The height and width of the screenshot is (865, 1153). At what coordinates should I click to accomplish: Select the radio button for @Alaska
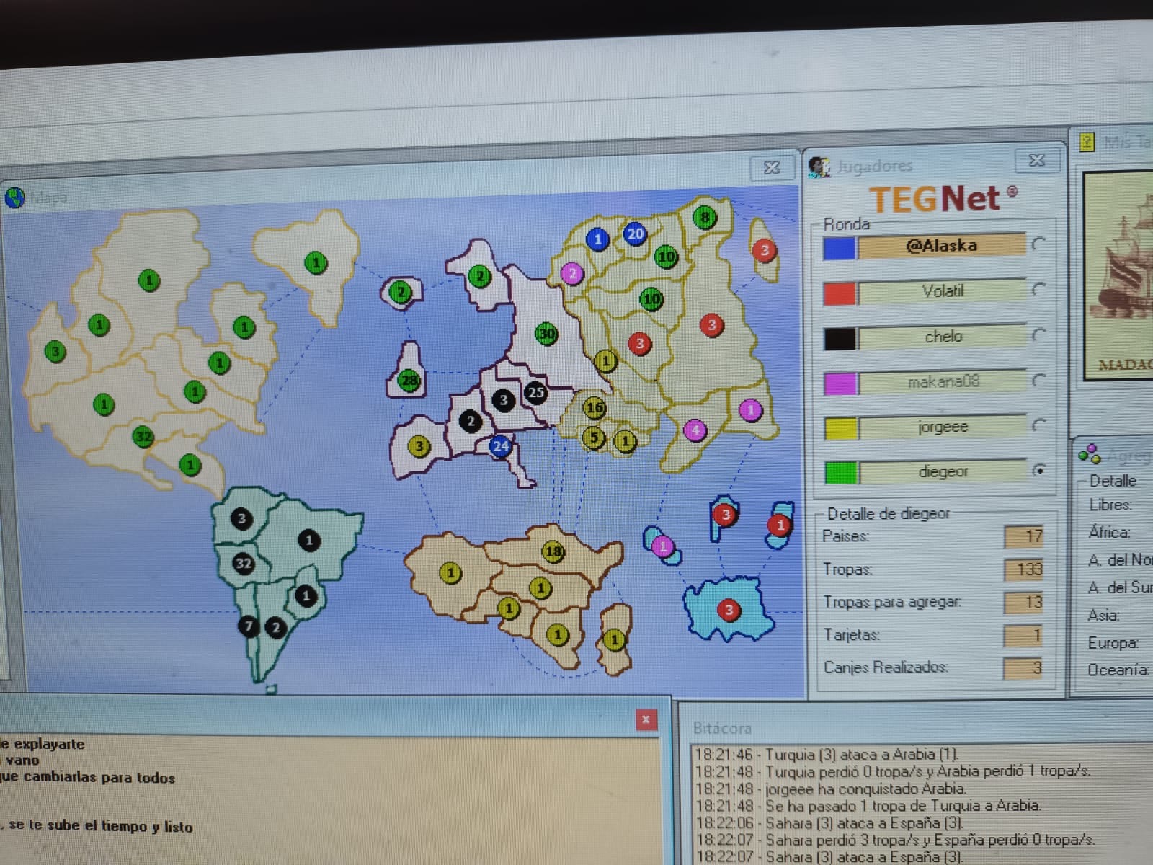point(1038,244)
